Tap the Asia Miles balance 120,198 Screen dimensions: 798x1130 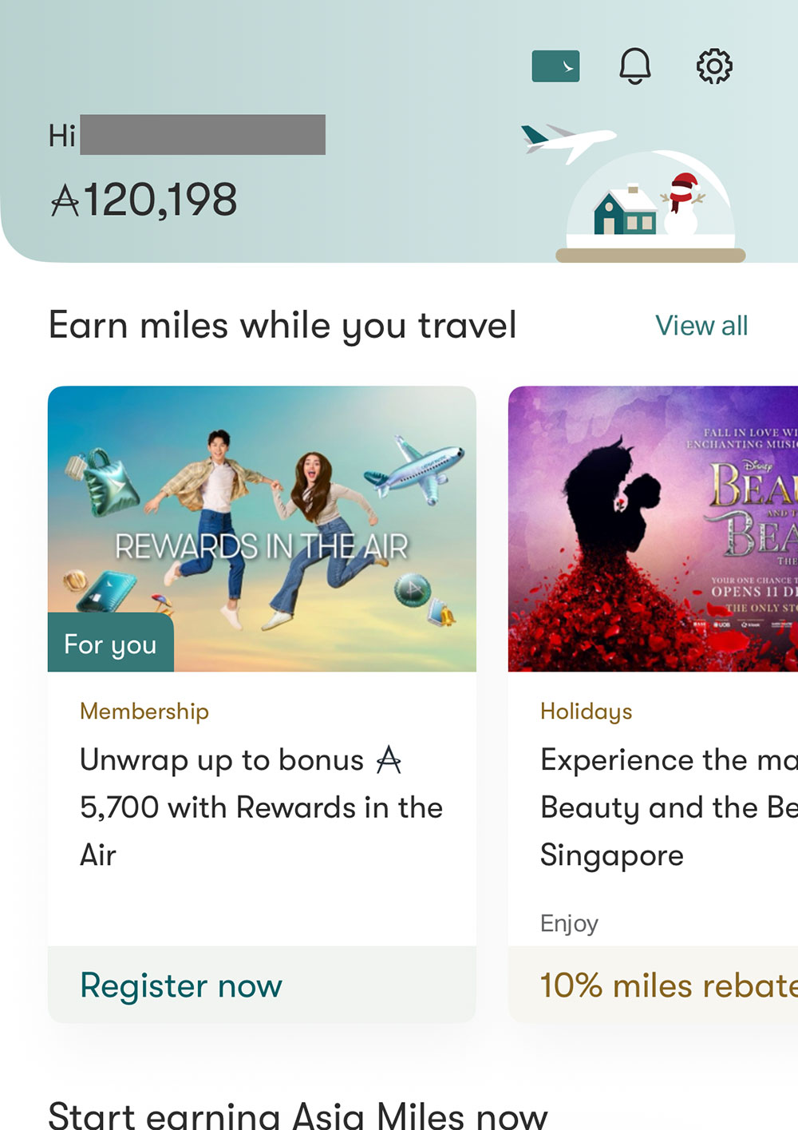click(x=144, y=200)
